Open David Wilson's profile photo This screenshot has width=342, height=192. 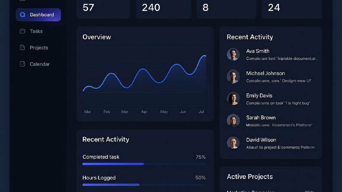click(x=233, y=143)
